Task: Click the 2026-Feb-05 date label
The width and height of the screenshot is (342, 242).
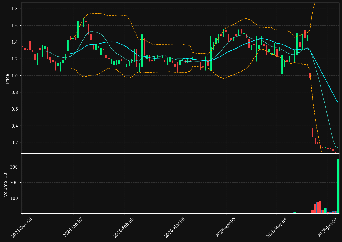Action: point(124,228)
